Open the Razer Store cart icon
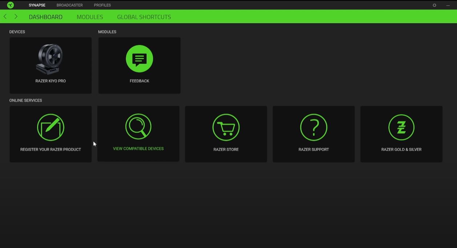The width and height of the screenshot is (457, 248). point(226,127)
